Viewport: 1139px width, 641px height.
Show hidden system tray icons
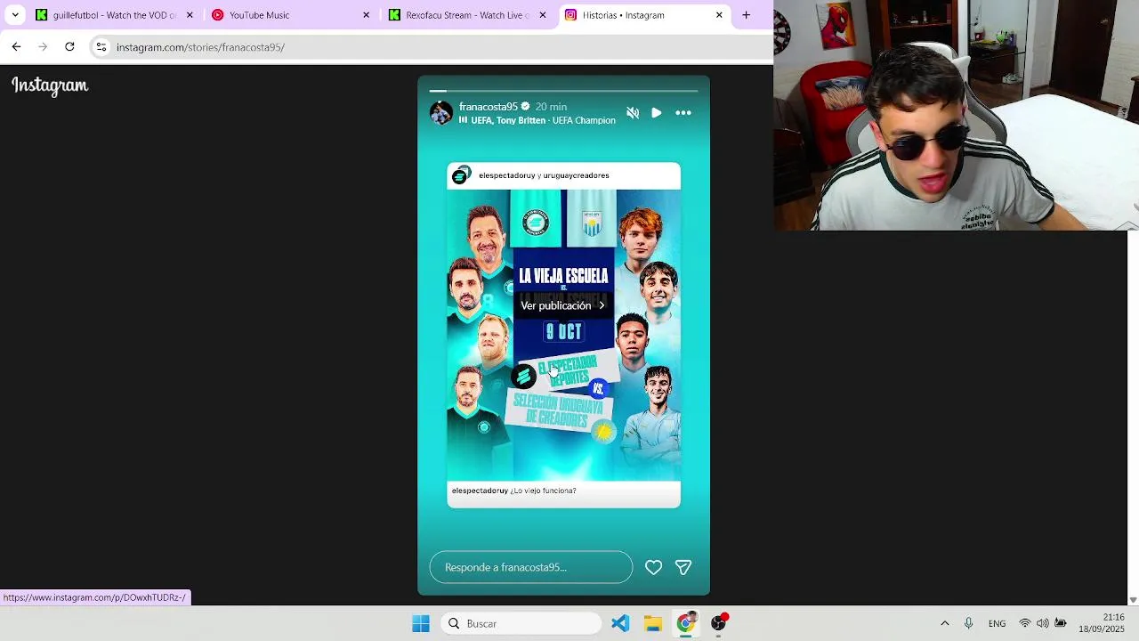tap(945, 623)
